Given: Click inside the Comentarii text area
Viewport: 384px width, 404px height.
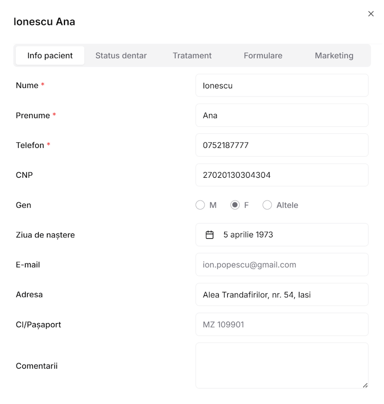Looking at the screenshot, I should [281, 365].
